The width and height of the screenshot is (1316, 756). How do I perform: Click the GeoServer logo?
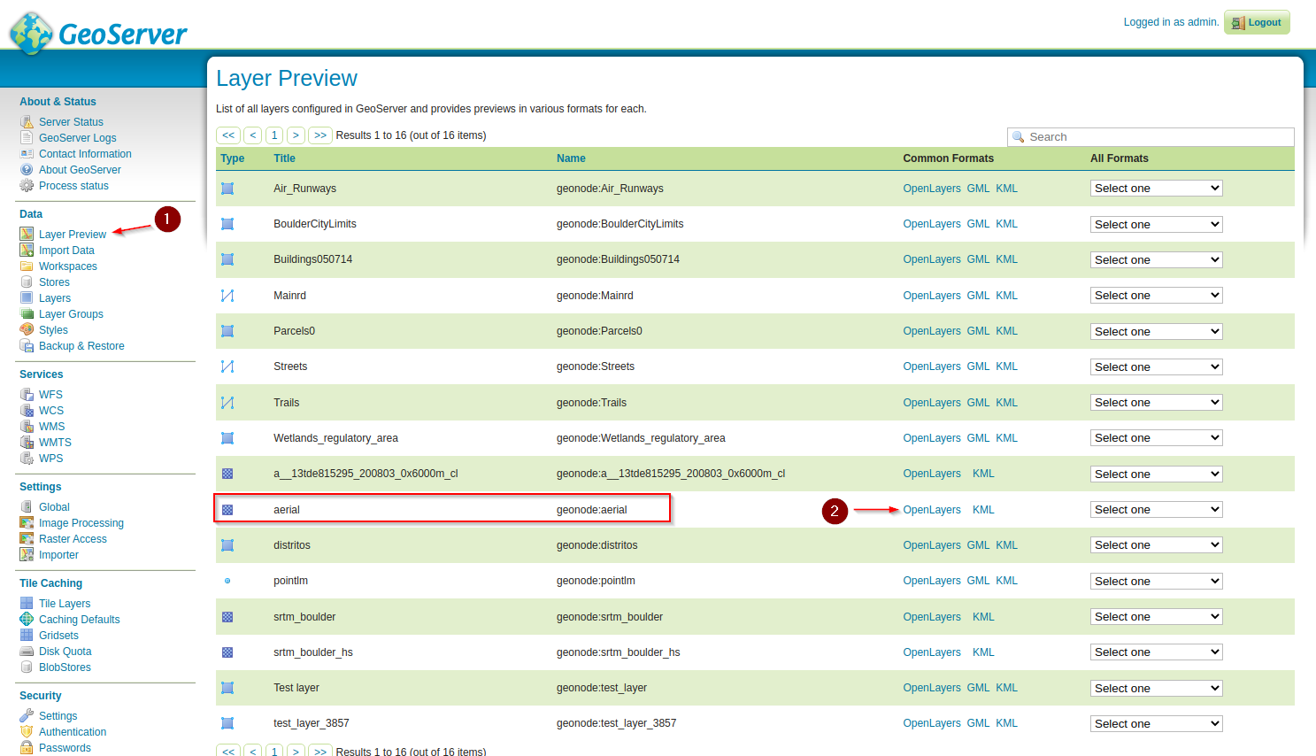[98, 34]
